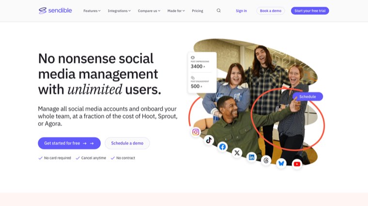Viewport: 368px width, 206px height.
Task: Click the post impressions eye icon
Action: pyautogui.click(x=193, y=57)
